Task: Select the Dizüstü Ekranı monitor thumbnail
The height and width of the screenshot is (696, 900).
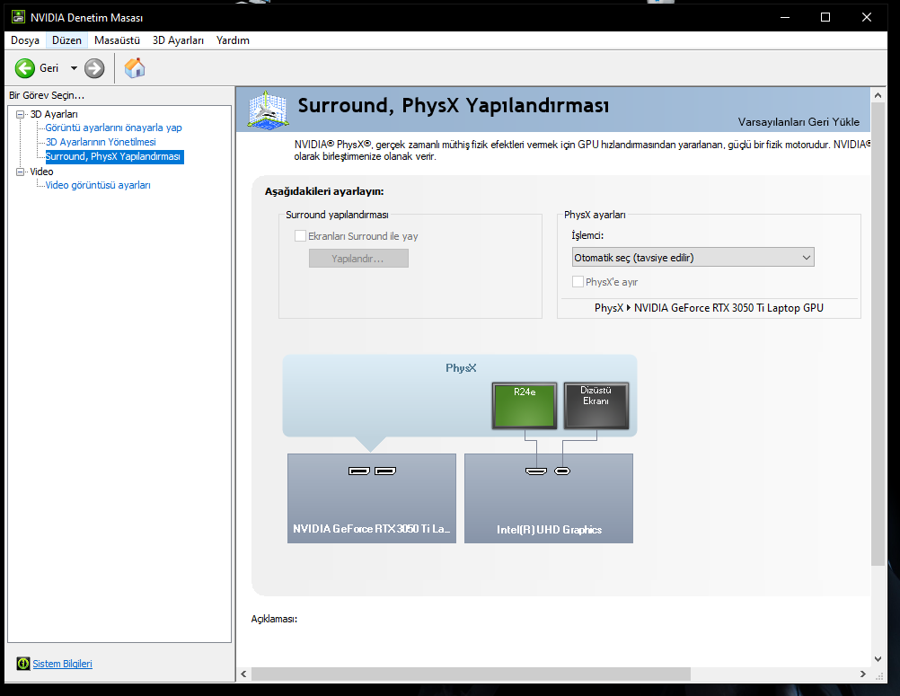Action: point(596,406)
